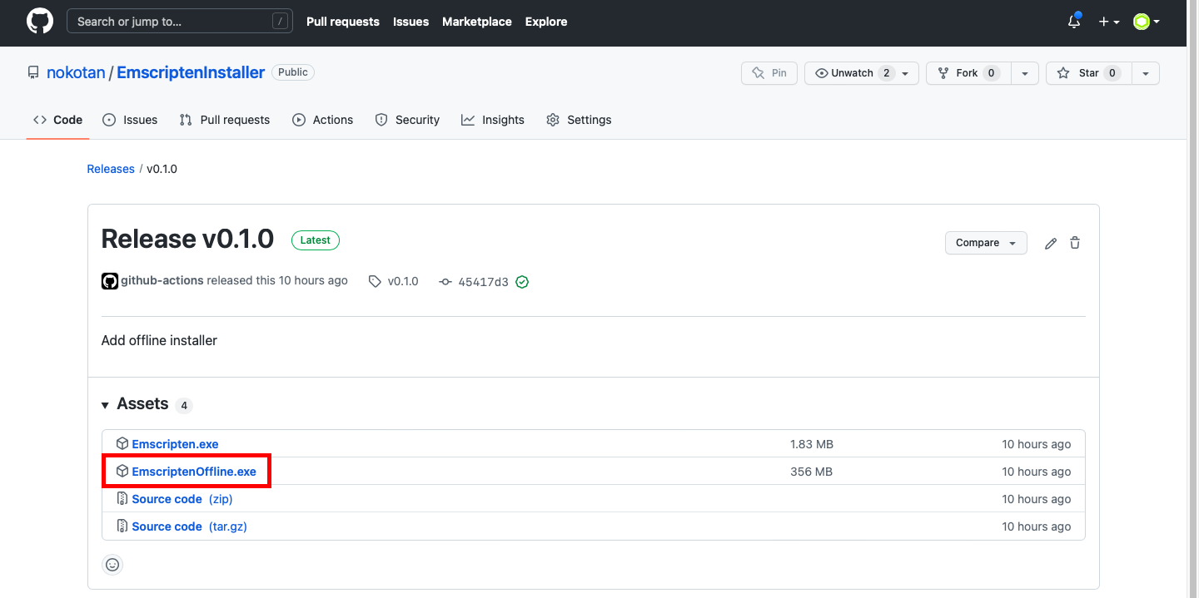Open Pull requests in the top bar
The height and width of the screenshot is (598, 1199).
click(343, 22)
